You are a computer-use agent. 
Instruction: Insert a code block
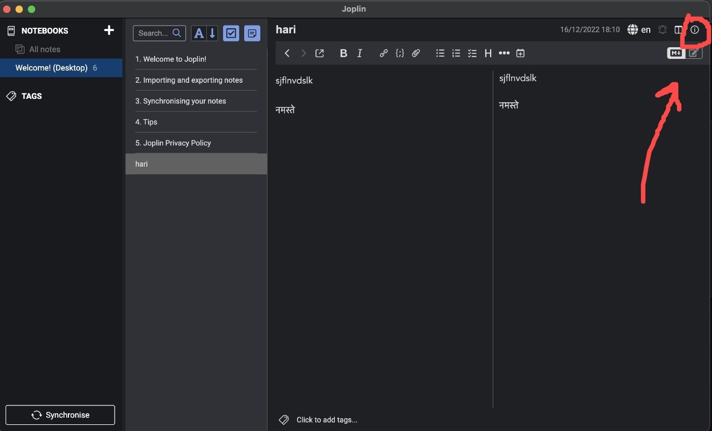(x=399, y=53)
